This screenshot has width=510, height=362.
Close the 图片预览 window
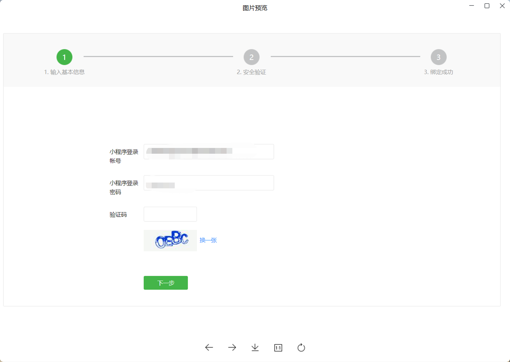coord(502,6)
